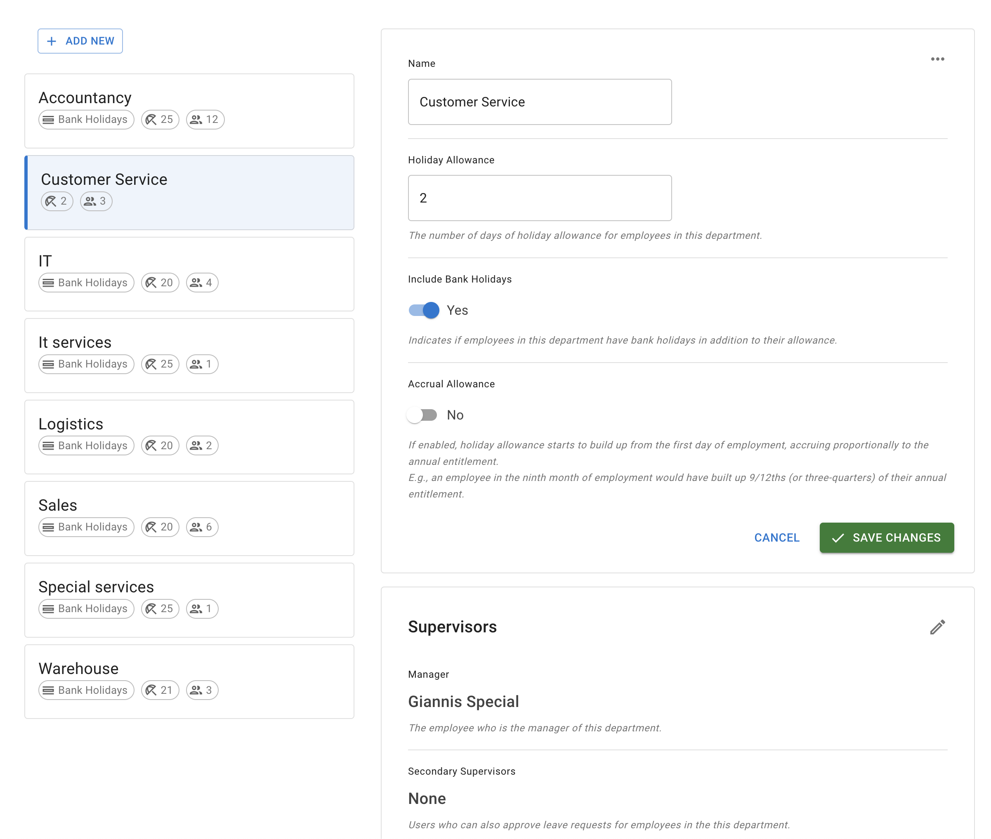Click the Logistics Bank Holidays chip
Image resolution: width=991 pixels, height=839 pixels.
pos(86,445)
